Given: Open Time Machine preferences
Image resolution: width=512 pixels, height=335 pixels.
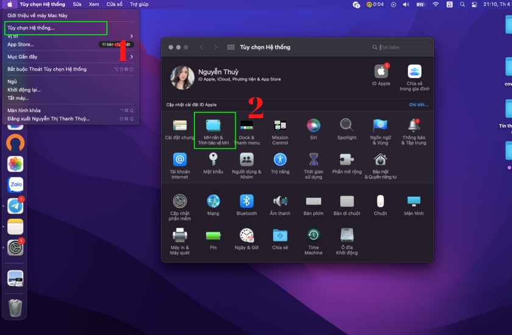Looking at the screenshot, I should point(313,242).
